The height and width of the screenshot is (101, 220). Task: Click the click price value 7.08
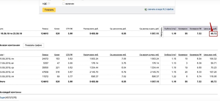click(124, 59)
